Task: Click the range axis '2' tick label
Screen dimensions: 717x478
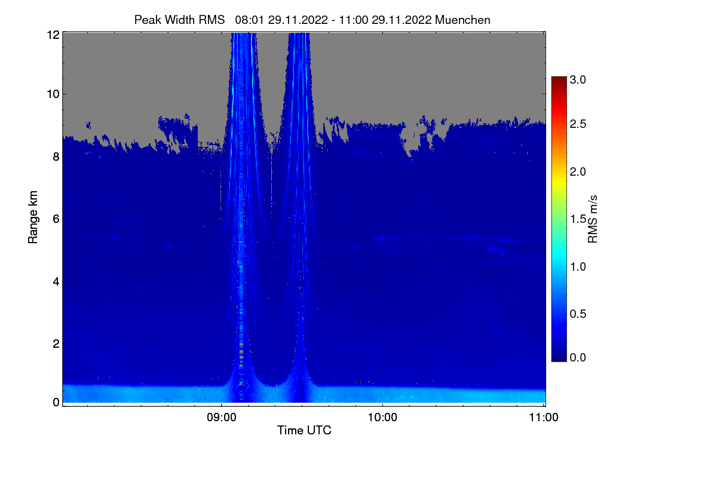Action: [56, 343]
